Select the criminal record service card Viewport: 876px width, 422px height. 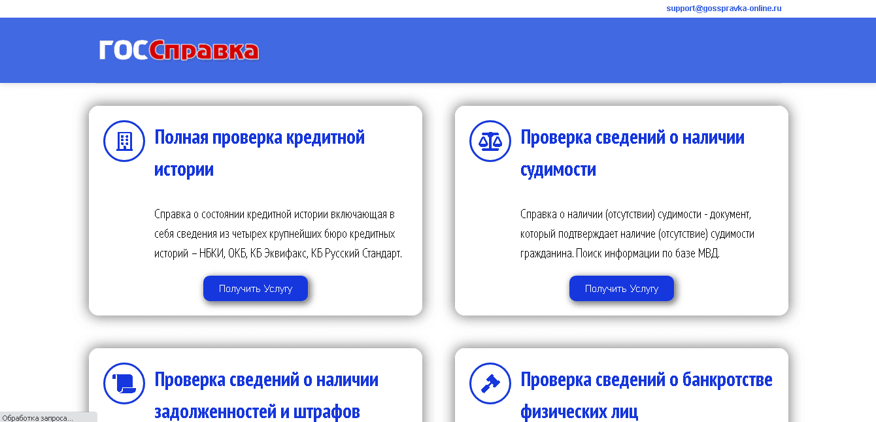[x=621, y=209]
